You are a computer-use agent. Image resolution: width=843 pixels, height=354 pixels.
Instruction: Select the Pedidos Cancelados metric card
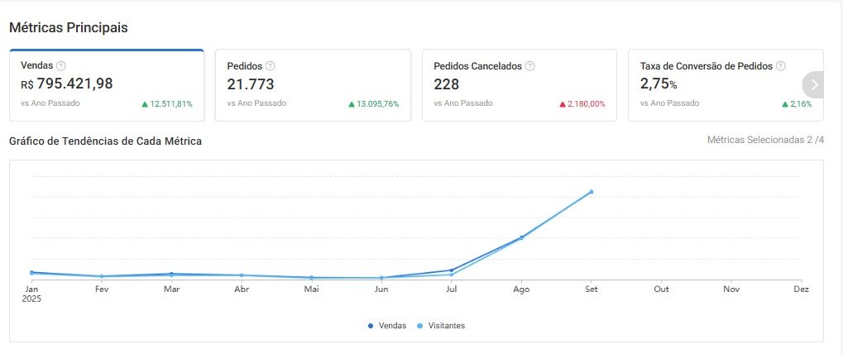519,85
